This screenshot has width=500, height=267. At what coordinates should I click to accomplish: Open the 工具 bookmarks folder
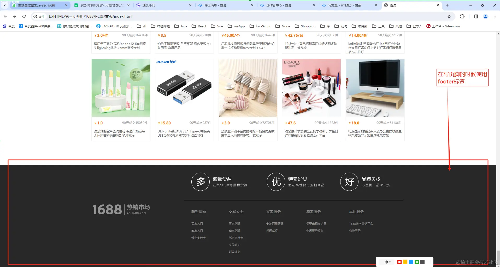pos(378,26)
